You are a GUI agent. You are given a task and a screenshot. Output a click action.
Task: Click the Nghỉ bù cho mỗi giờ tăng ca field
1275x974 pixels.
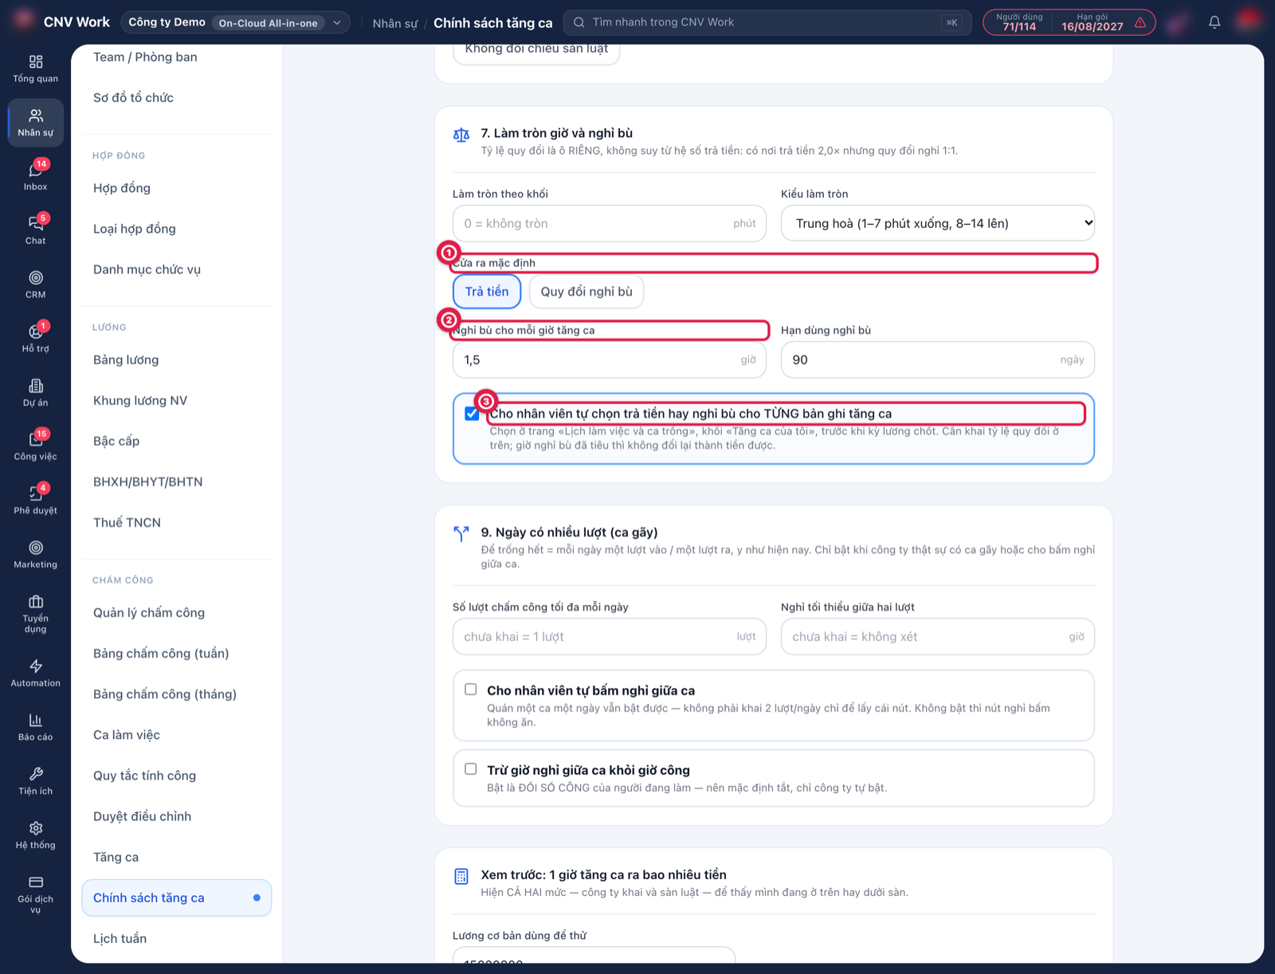coord(610,359)
